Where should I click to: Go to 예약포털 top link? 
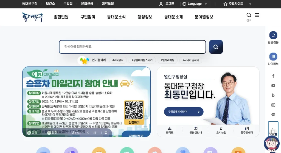point(108,4)
